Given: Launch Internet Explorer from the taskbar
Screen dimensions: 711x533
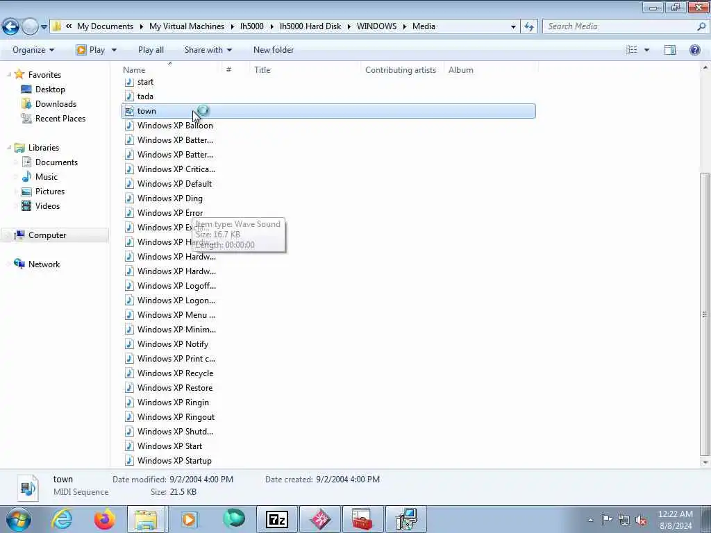Looking at the screenshot, I should [62, 519].
